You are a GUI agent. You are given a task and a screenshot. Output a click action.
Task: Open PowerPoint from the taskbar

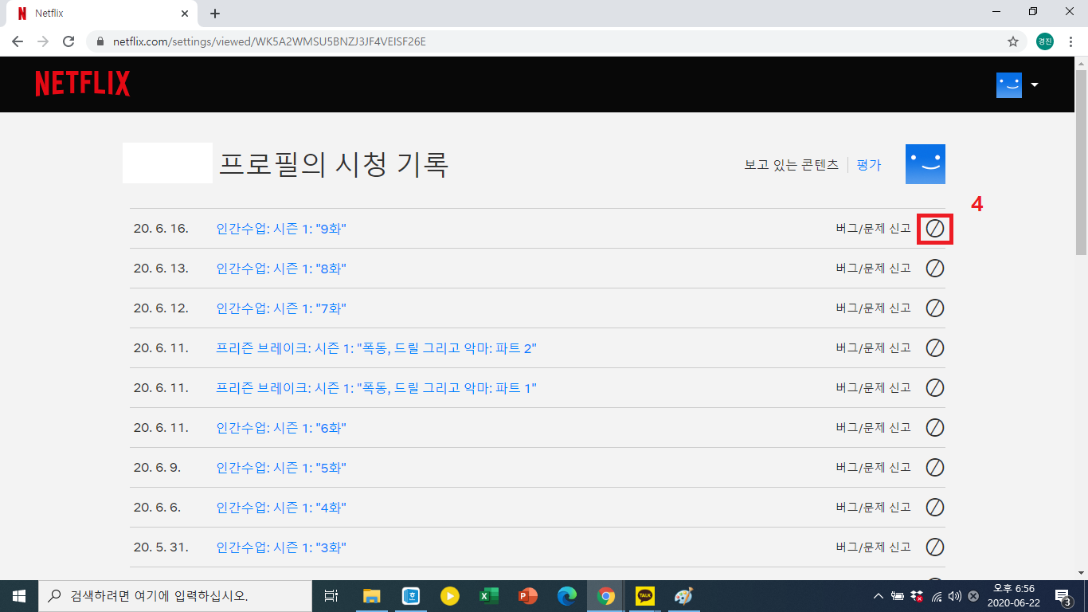click(x=527, y=595)
